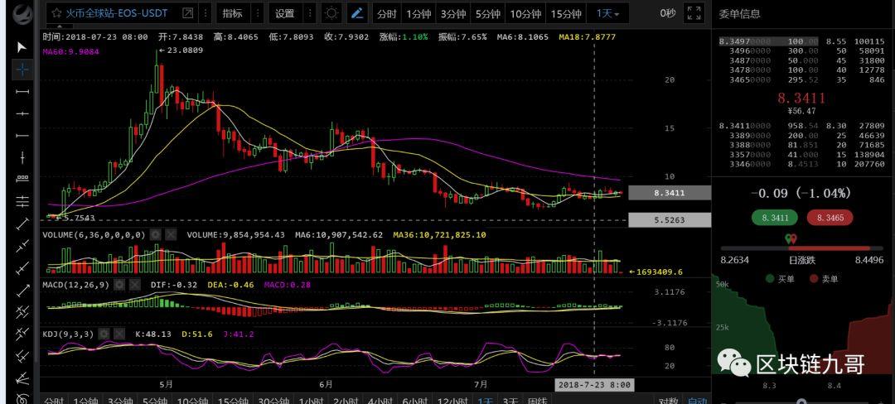Click the 8.4496 daily high value
The width and height of the screenshot is (895, 404).
pyautogui.click(x=868, y=261)
